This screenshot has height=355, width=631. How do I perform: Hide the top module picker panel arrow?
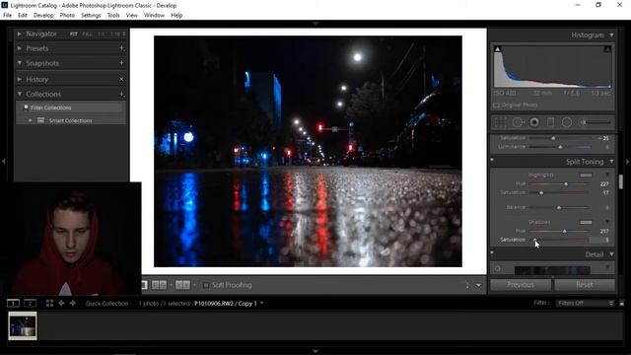point(315,24)
